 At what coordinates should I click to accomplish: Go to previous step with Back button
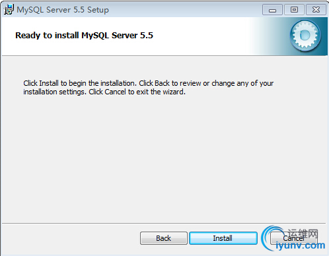[164, 238]
